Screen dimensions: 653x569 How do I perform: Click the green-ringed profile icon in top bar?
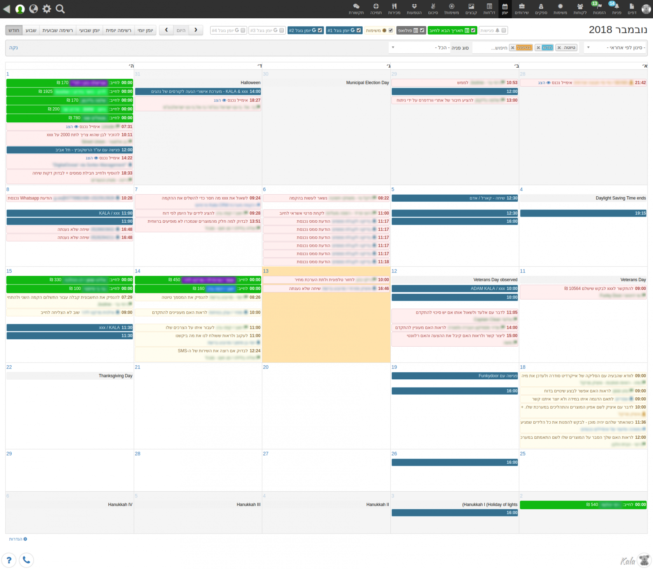click(x=20, y=9)
